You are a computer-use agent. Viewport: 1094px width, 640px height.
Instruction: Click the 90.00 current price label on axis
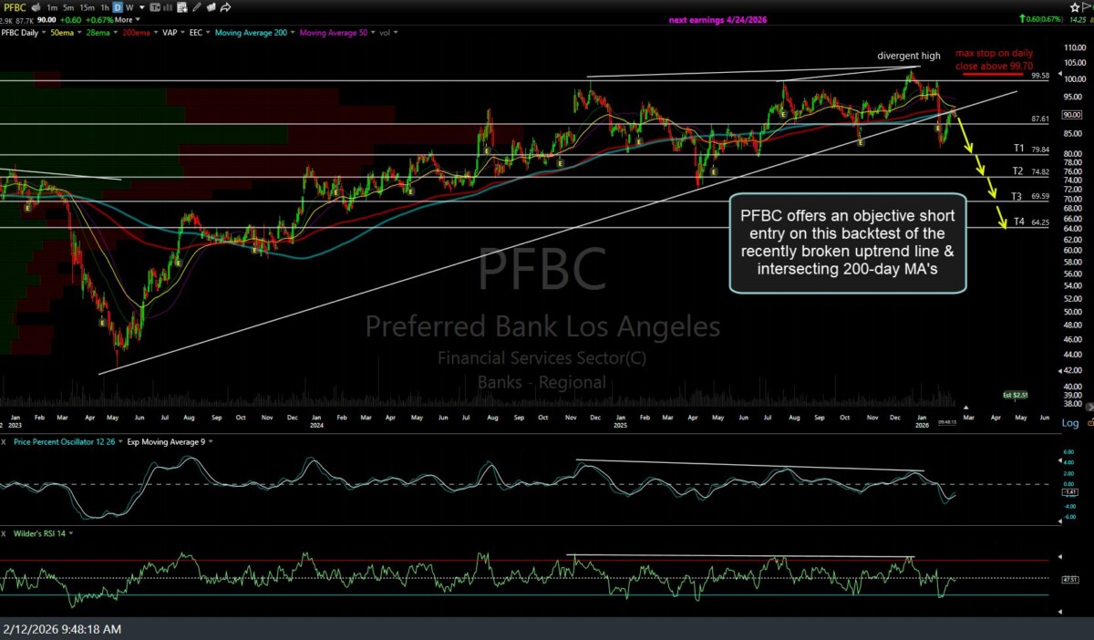tap(1073, 116)
